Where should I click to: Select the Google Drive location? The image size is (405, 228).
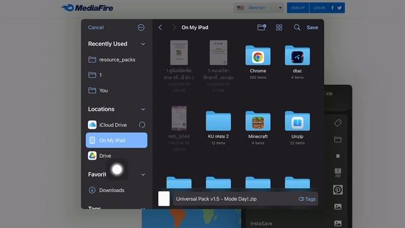[116, 156]
